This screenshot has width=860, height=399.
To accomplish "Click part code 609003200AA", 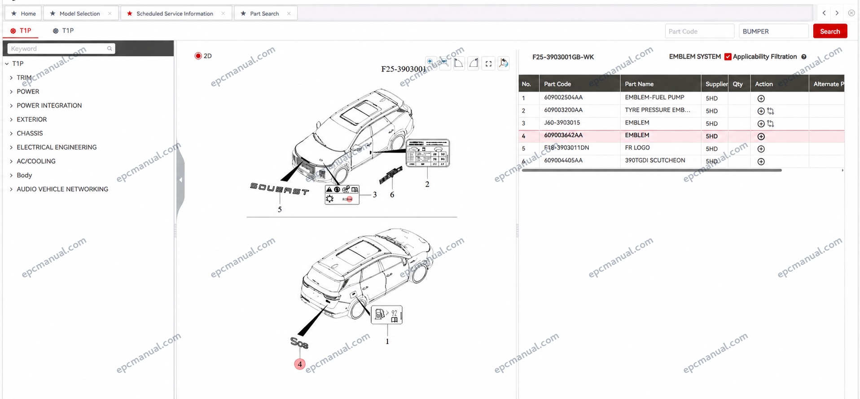I will (563, 110).
